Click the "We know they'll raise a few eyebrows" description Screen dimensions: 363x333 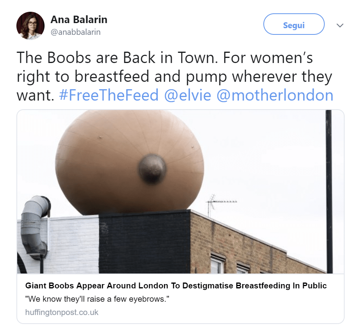coord(97,299)
